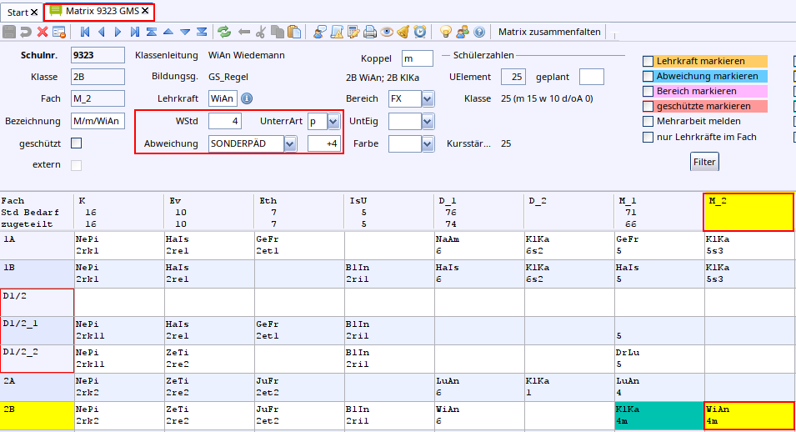This screenshot has height=432, width=796.
Task: Jump to first record with navigation icon
Action: click(x=85, y=33)
